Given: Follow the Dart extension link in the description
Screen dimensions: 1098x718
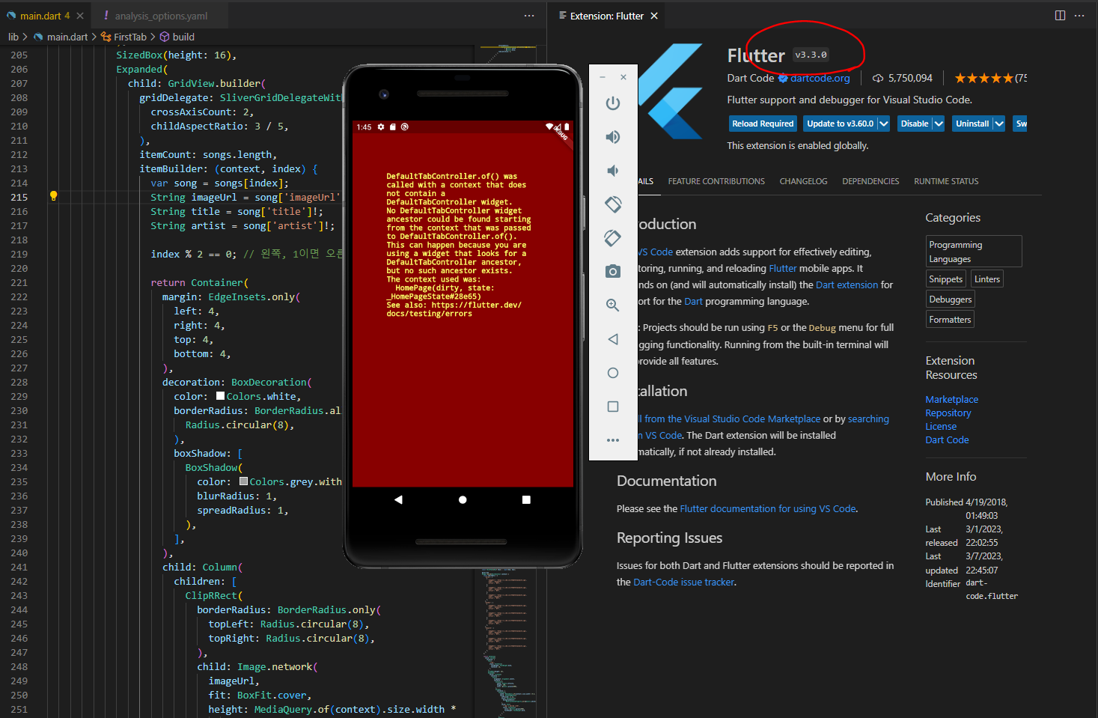Looking at the screenshot, I should (x=847, y=285).
